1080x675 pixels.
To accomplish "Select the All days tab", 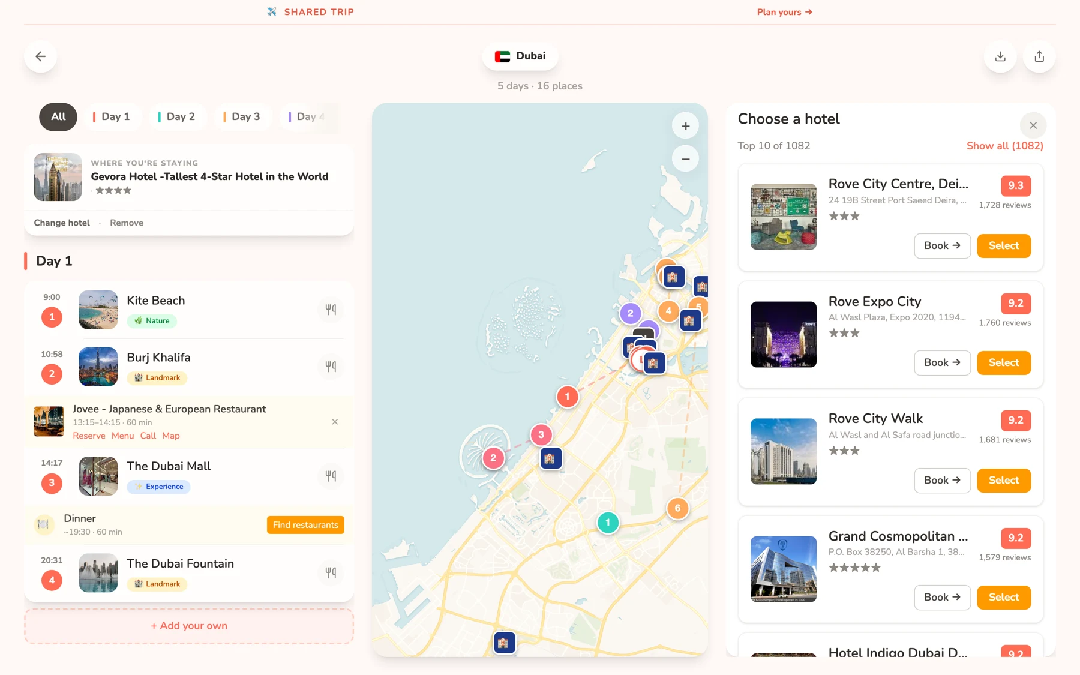I will tap(58, 116).
